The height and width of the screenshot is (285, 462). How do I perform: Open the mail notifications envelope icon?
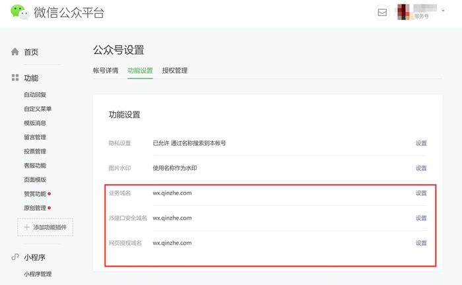pos(382,13)
